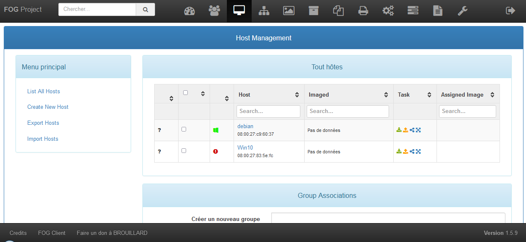Click the green Windows status icon for debian

tap(216, 130)
